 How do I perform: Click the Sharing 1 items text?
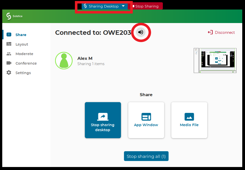point(91,64)
